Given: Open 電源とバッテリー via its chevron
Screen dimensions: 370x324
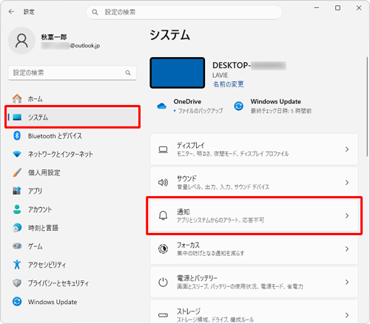Looking at the screenshot, I should (x=347, y=282).
